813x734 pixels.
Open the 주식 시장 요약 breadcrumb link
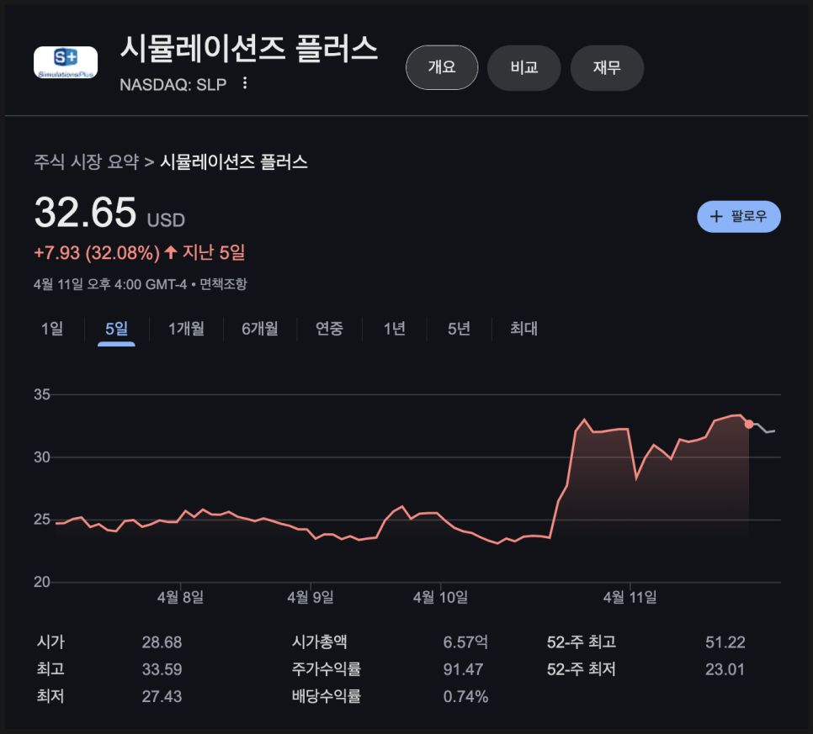[86, 162]
